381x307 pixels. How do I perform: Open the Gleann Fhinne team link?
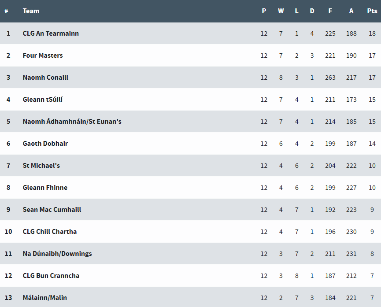tap(45, 188)
